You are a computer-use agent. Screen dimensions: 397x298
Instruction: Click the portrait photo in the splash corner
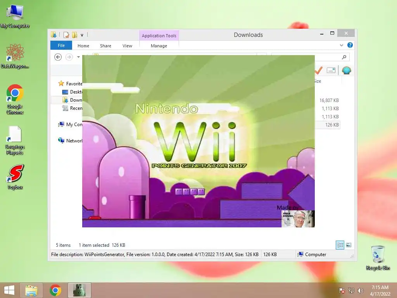[x=298, y=219]
